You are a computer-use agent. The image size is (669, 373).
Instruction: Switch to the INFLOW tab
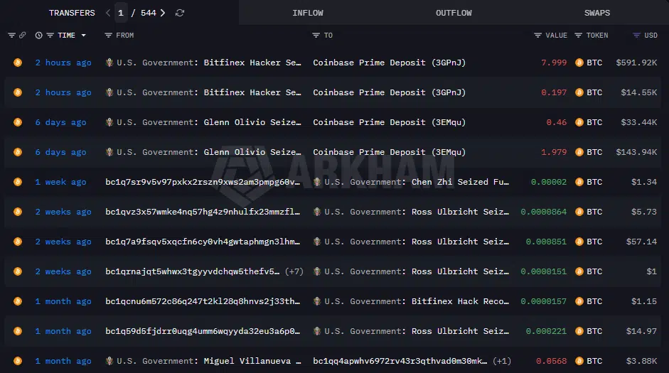click(307, 13)
